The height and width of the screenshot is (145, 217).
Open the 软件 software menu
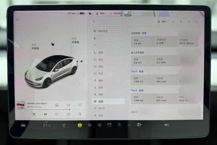[99, 88]
